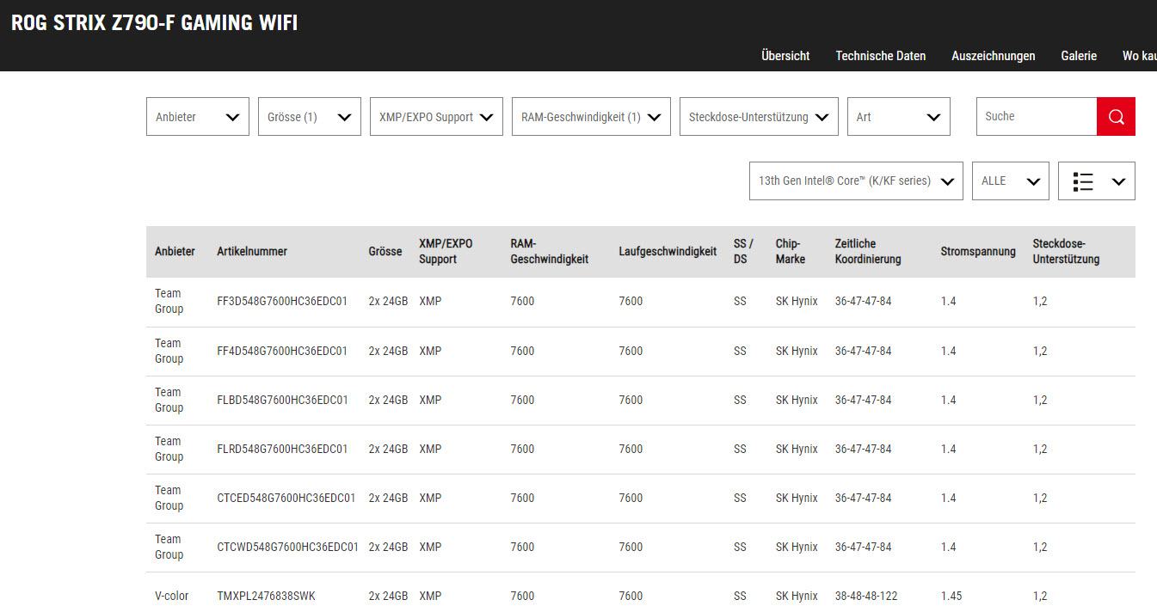Select part number FF3D548G7600HC36EDC01
1157x606 pixels.
tap(282, 302)
